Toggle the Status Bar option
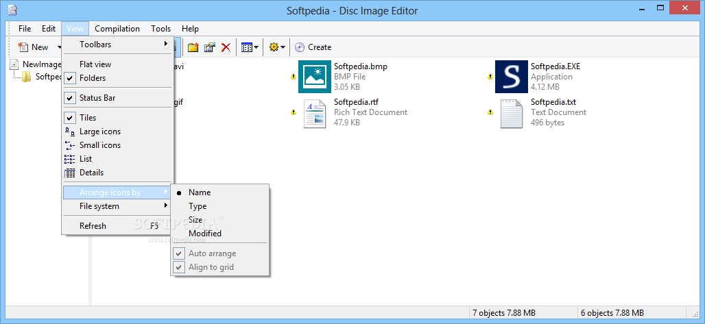 tap(118, 97)
